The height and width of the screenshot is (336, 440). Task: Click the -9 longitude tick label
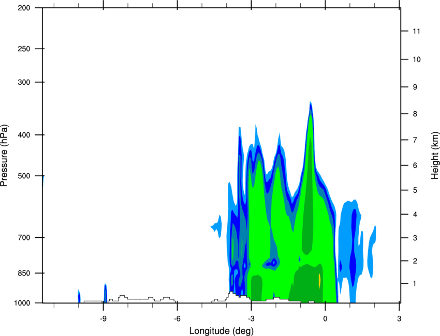103,318
